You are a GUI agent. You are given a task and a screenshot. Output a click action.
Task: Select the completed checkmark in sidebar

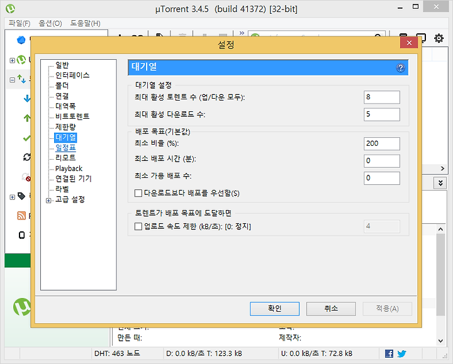point(26,138)
